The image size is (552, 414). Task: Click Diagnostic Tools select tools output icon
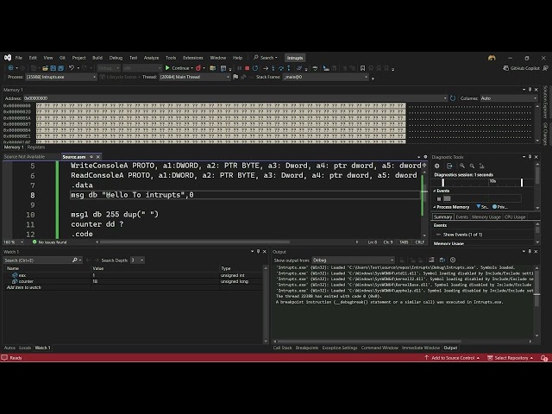[x=449, y=166]
